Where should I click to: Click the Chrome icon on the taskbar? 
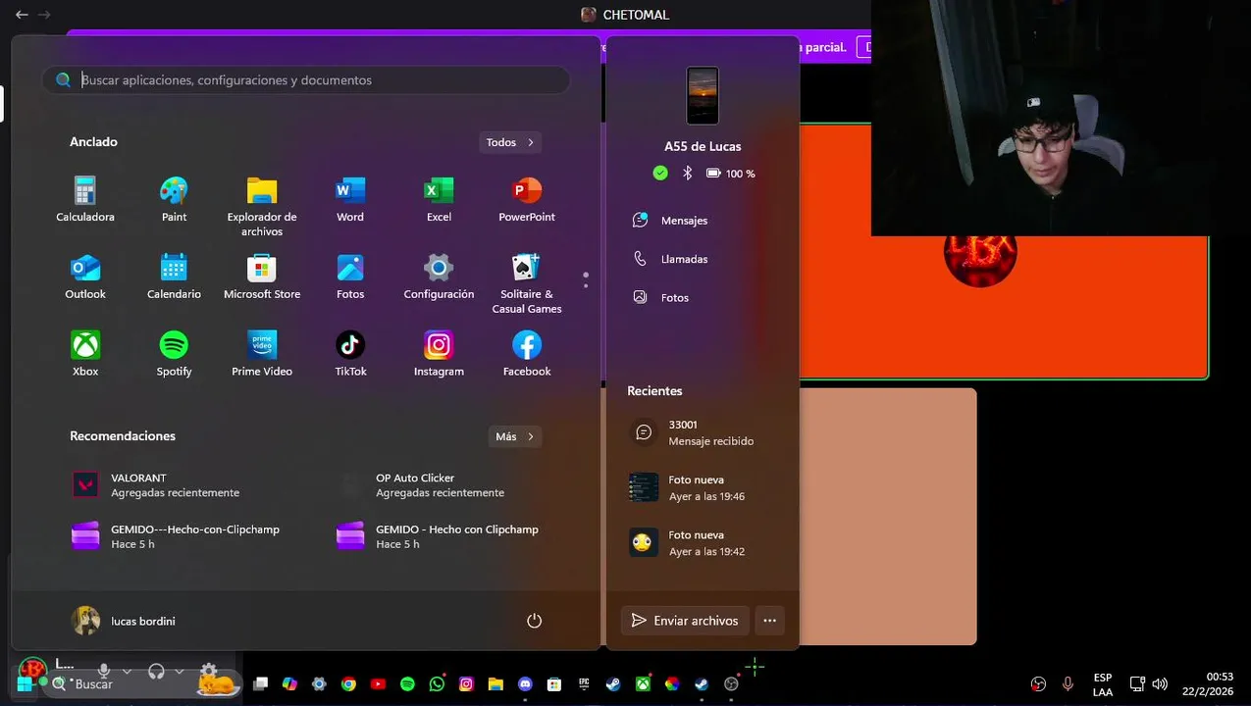348,684
